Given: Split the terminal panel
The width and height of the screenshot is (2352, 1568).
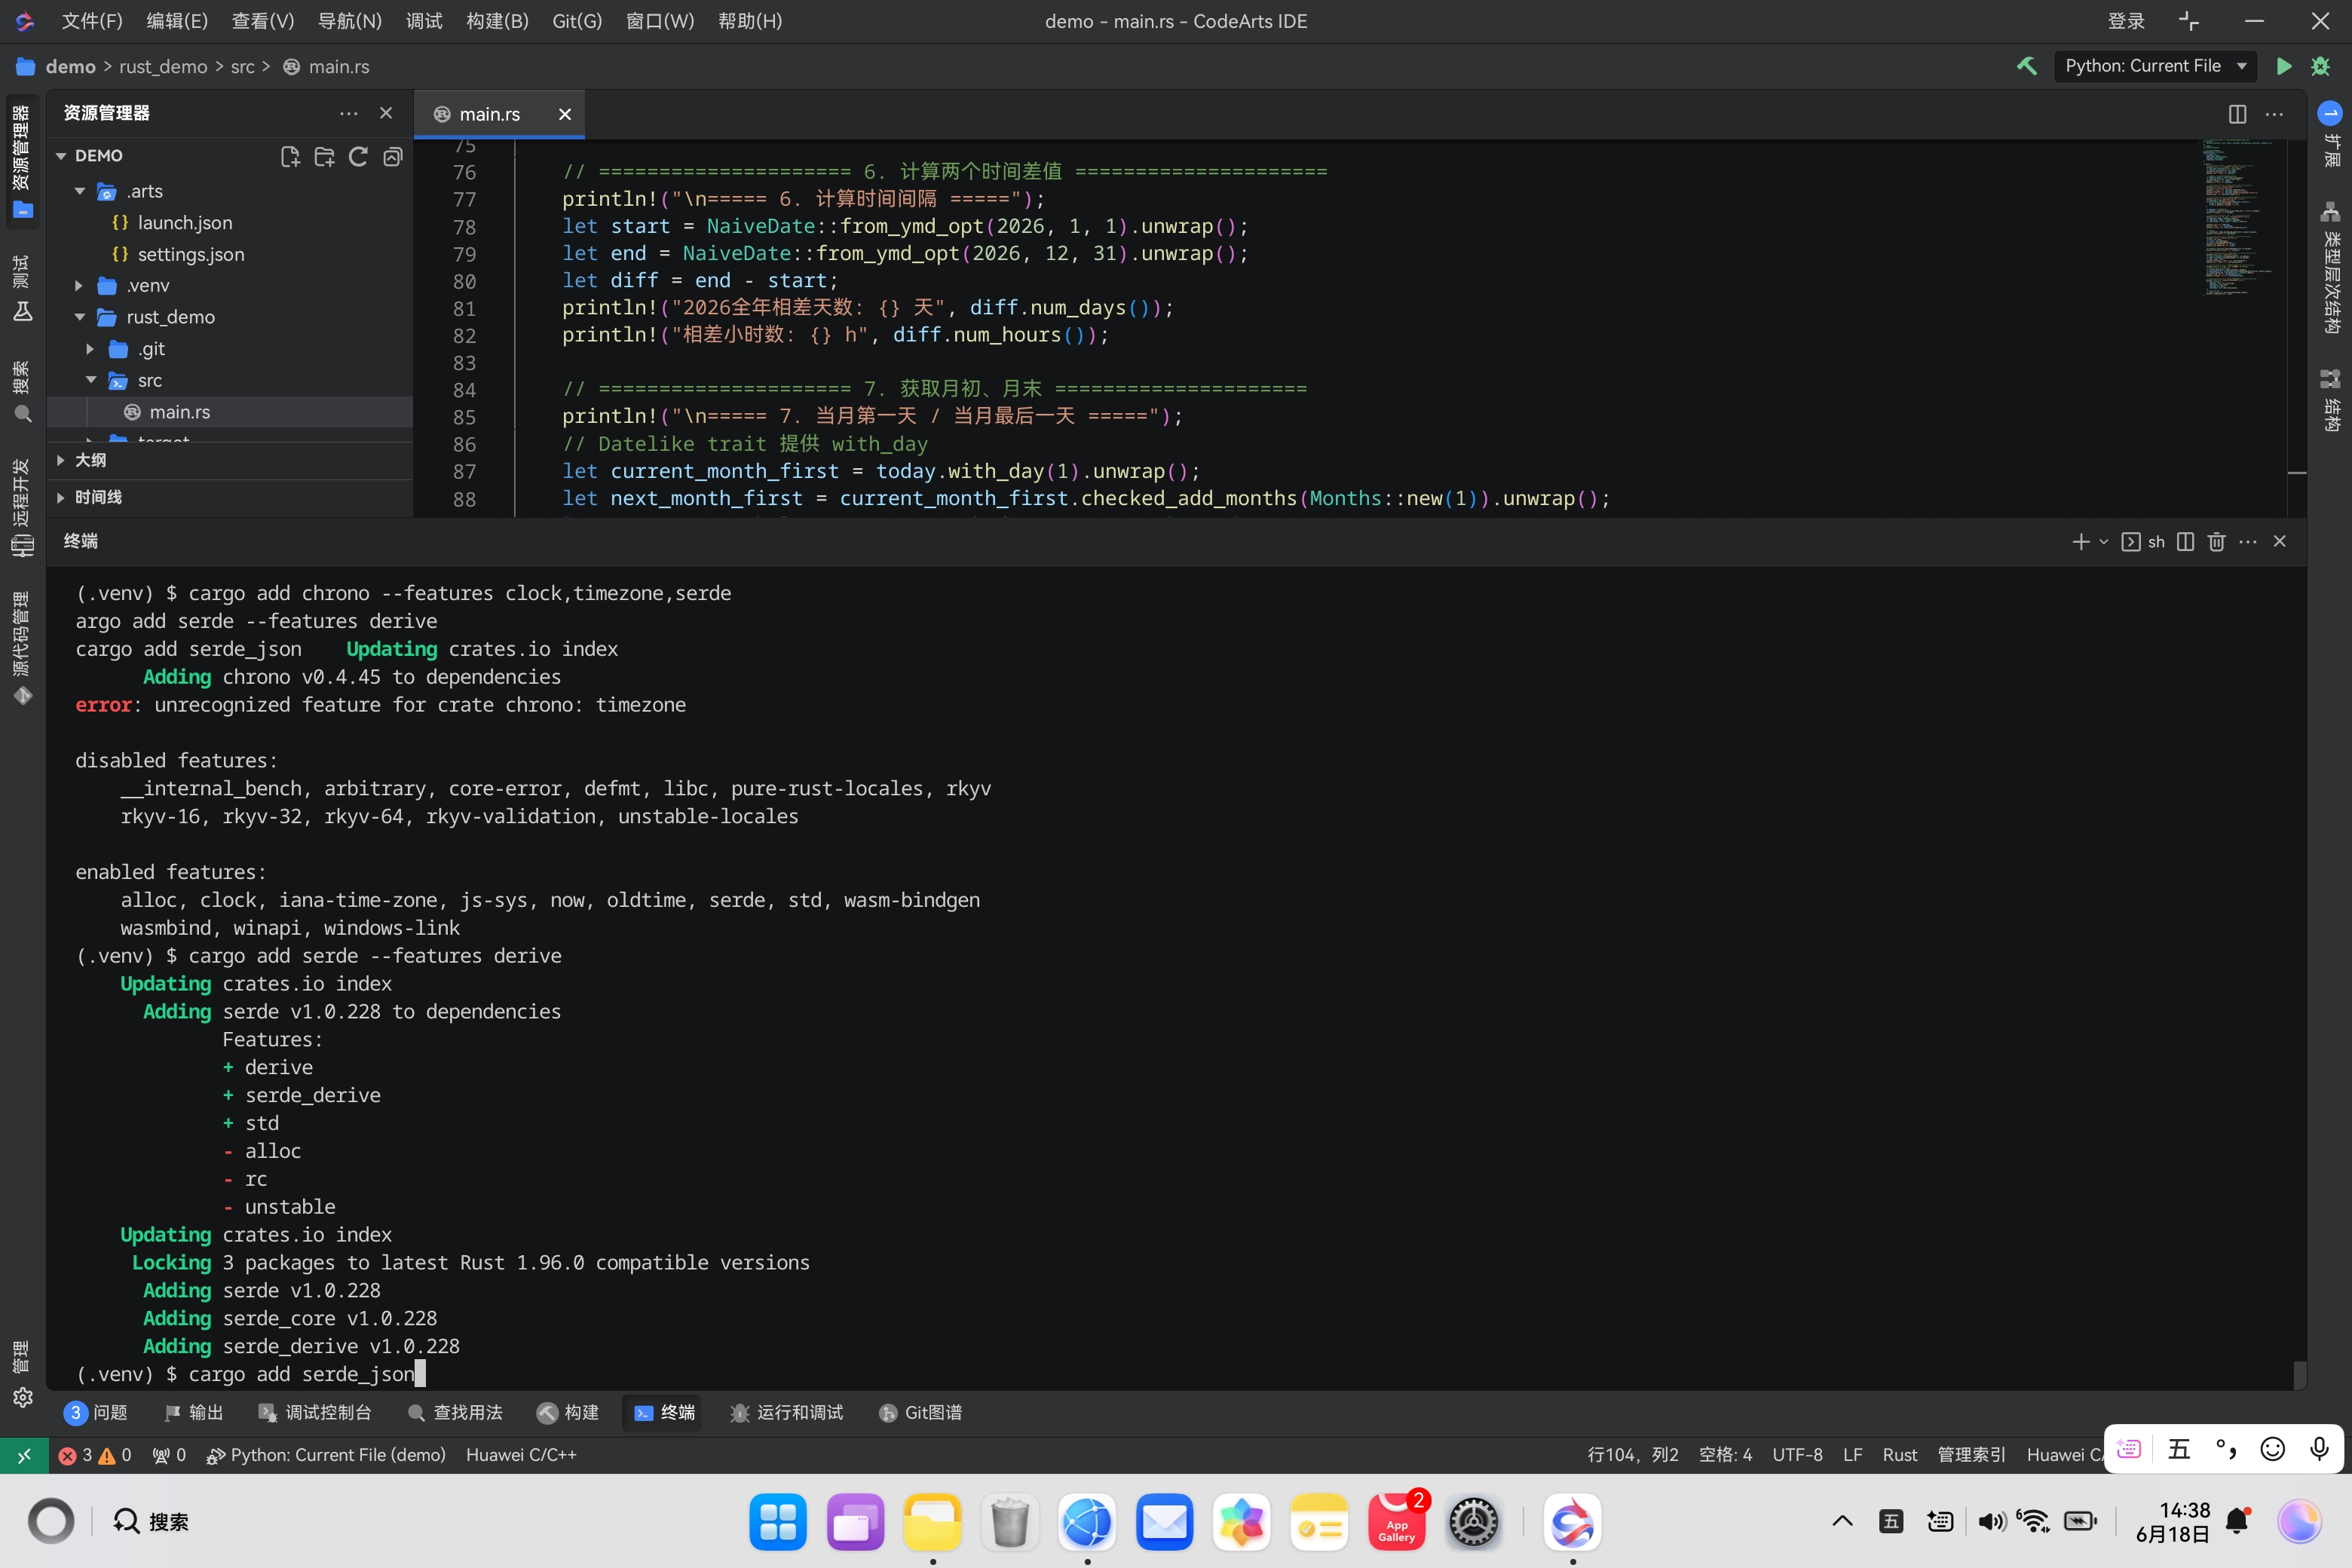Looking at the screenshot, I should tap(2186, 541).
